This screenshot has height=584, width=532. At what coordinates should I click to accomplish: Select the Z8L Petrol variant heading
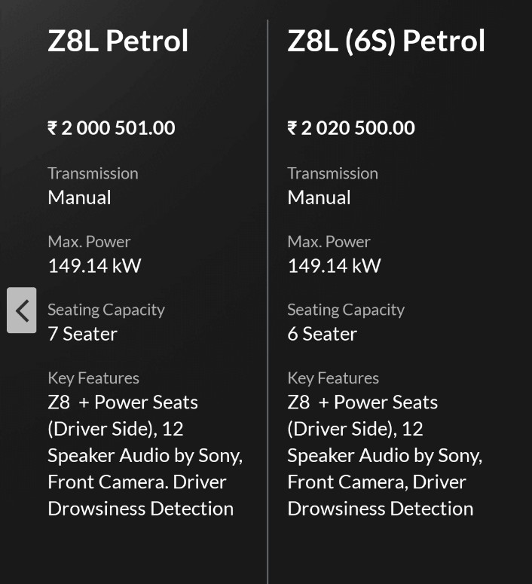[118, 41]
